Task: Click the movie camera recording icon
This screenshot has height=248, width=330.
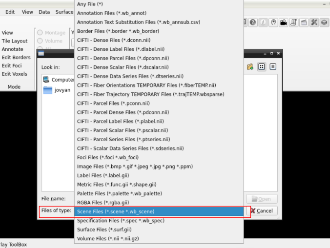Action: pyautogui.click(x=284, y=22)
